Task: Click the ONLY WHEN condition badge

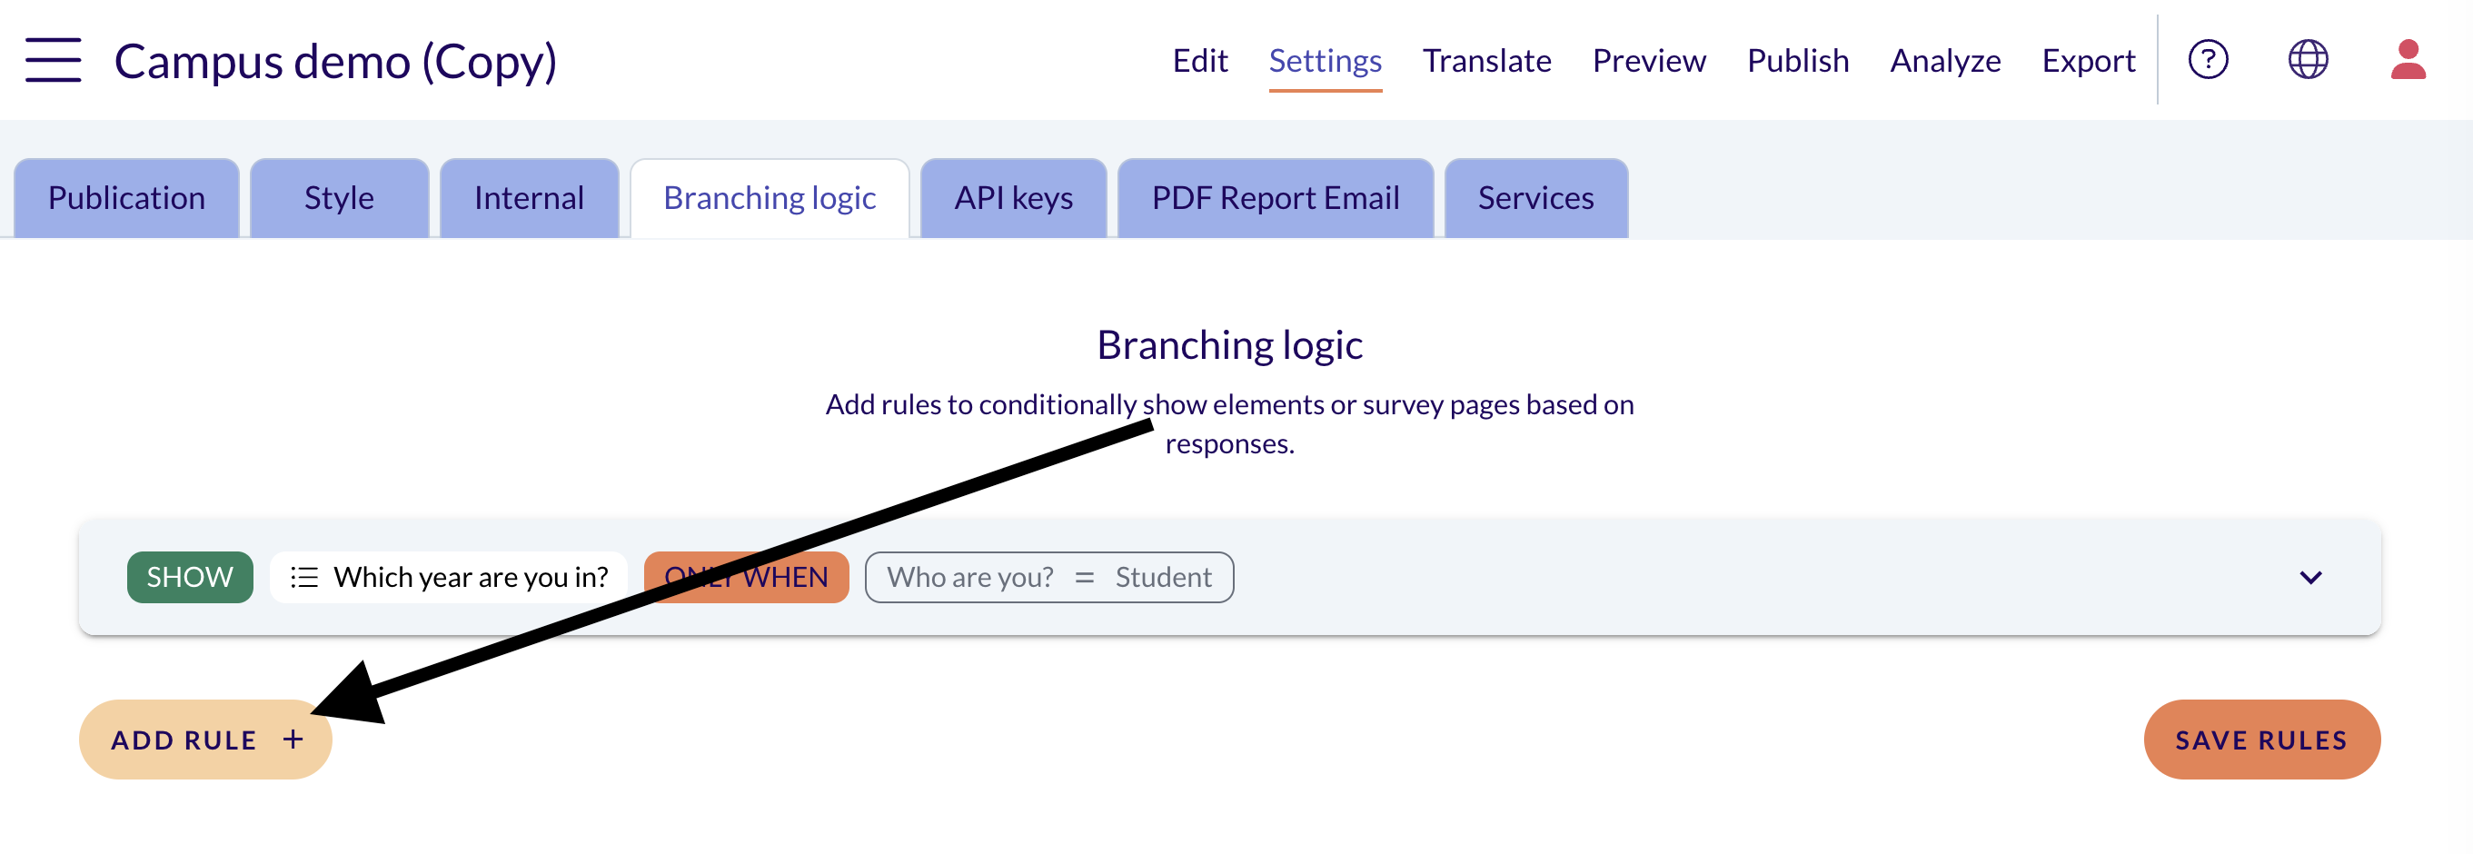Action: pyautogui.click(x=746, y=577)
